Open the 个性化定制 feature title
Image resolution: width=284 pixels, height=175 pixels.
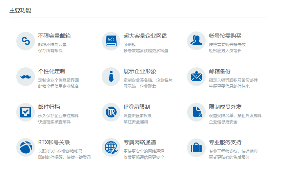point(52,71)
